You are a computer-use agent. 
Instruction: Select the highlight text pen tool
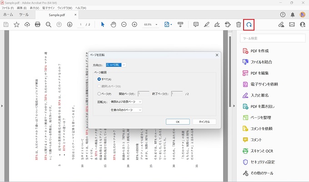tap(206, 25)
